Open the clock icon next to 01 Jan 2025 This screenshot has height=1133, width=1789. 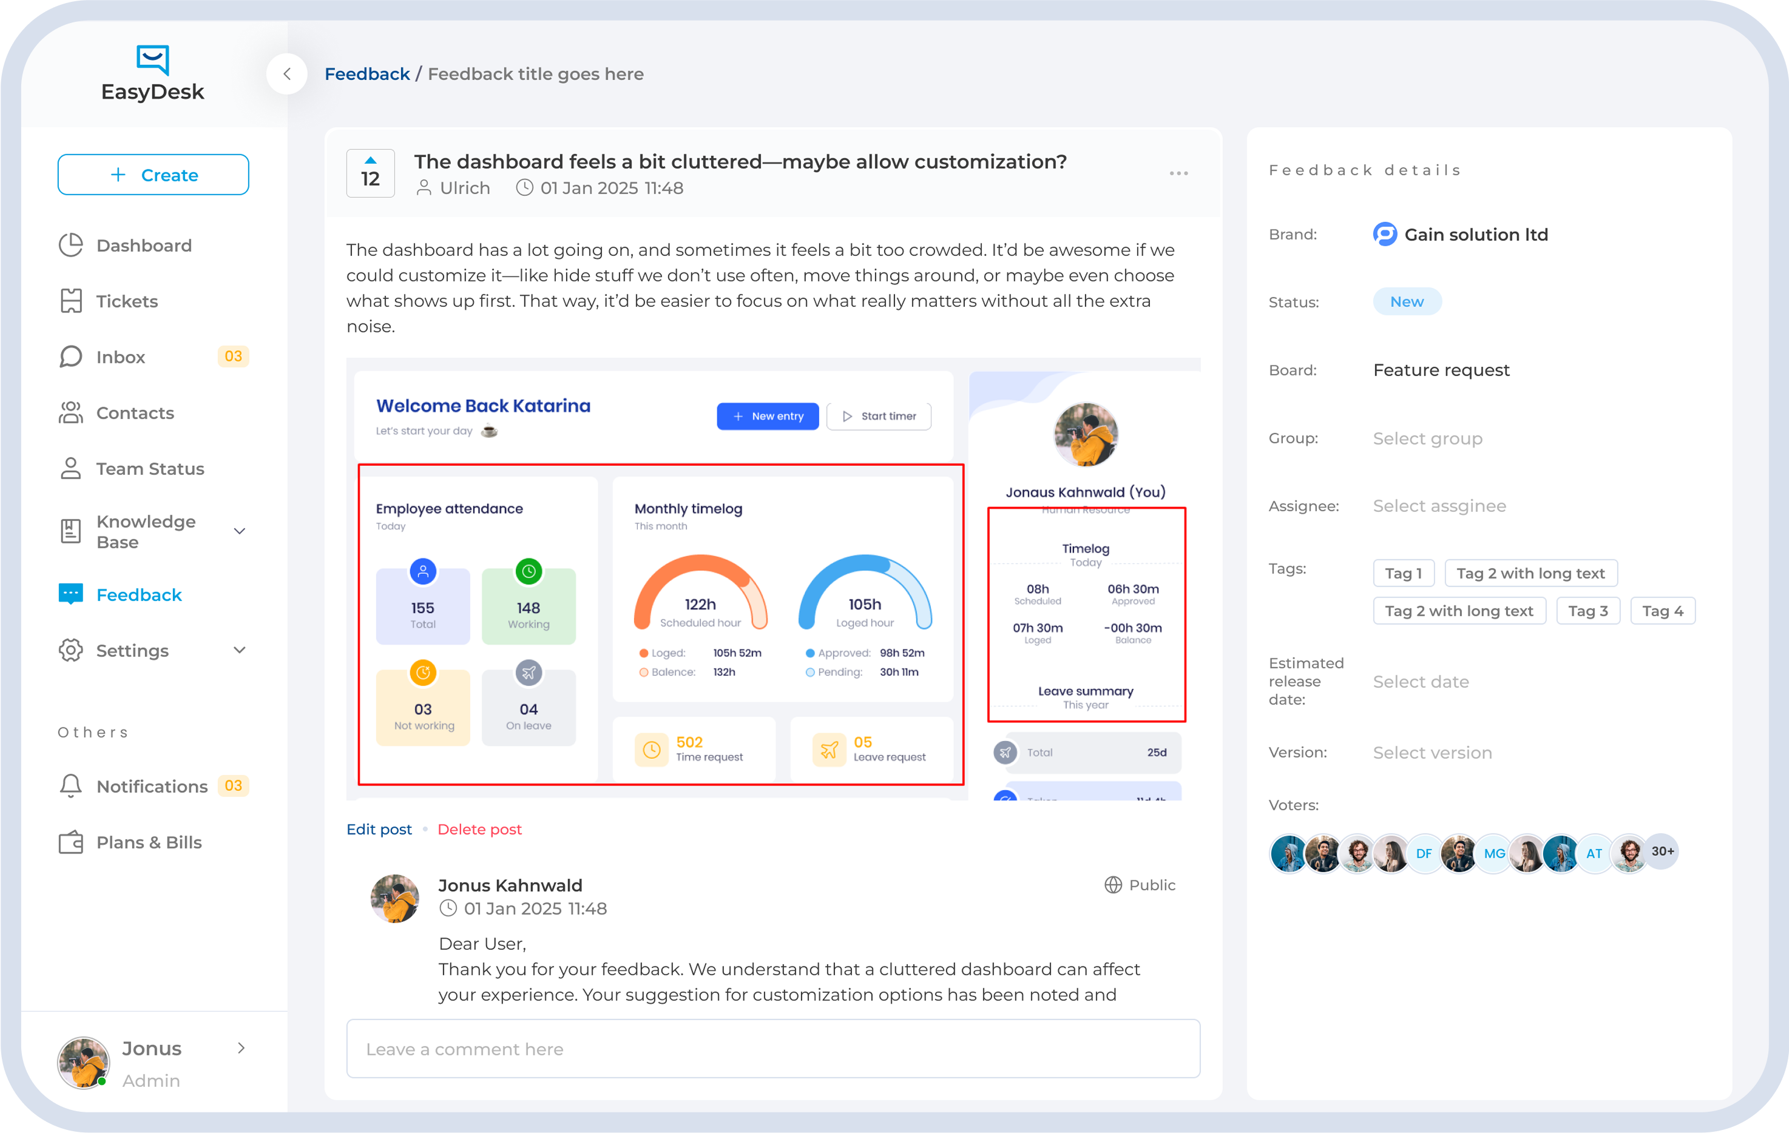pyautogui.click(x=524, y=188)
